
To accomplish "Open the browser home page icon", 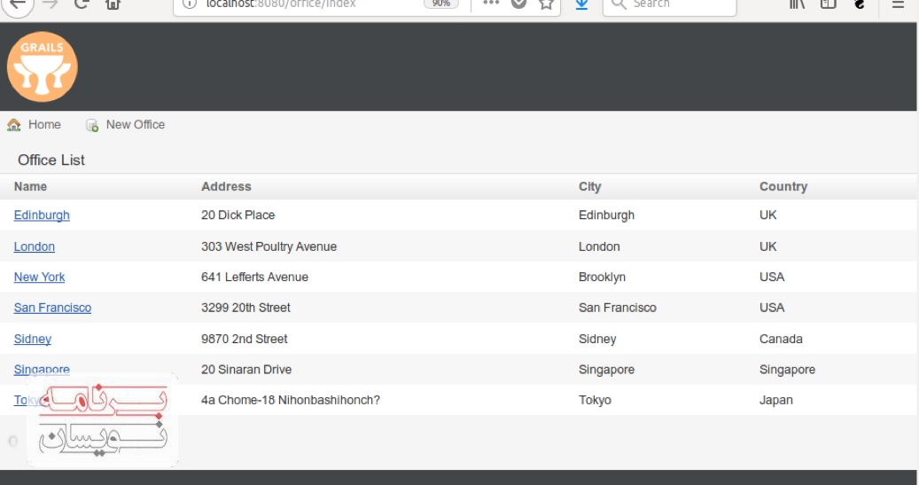I will click(113, 4).
